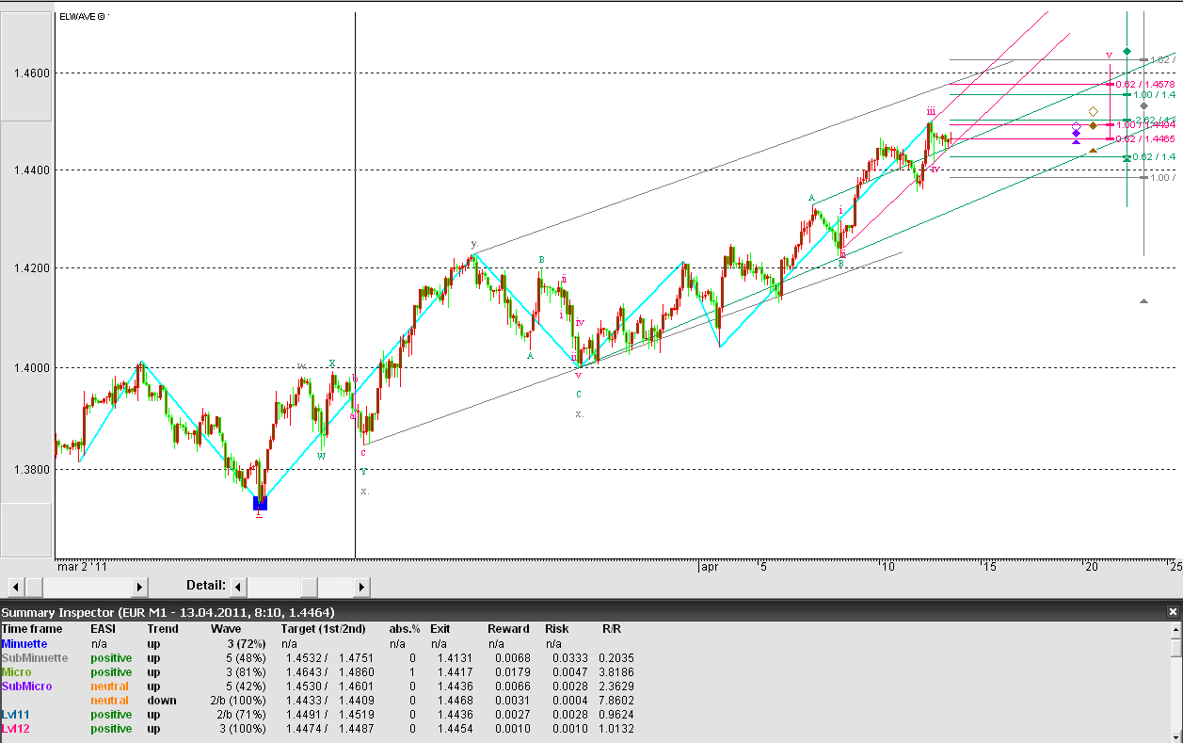Click the blue square marker at the wave I low
Viewport: 1183px width, 743px height.
[x=260, y=504]
